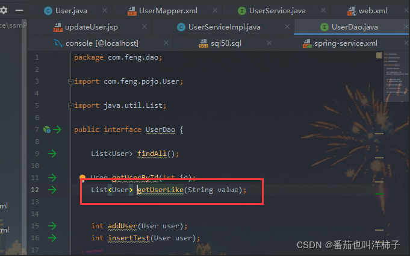The height and width of the screenshot is (256, 410).
Task: Close the updateUser.jsp tab
Action: click(144, 27)
